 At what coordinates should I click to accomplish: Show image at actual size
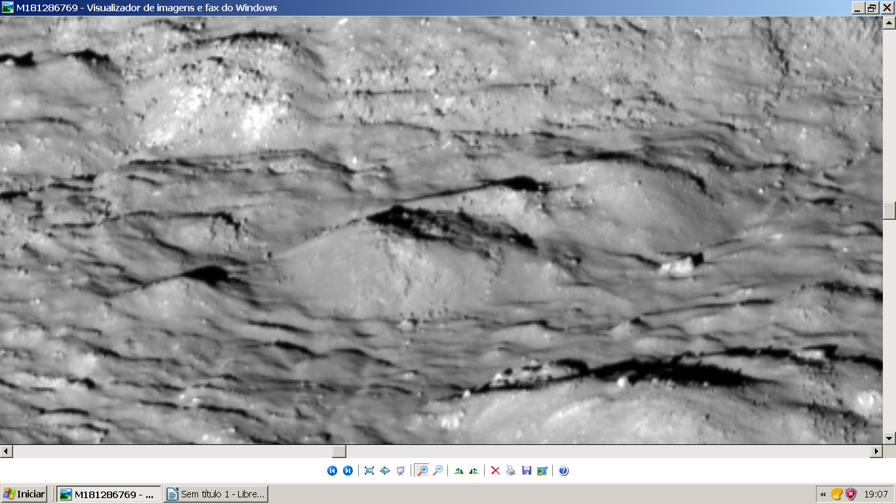[x=385, y=471]
